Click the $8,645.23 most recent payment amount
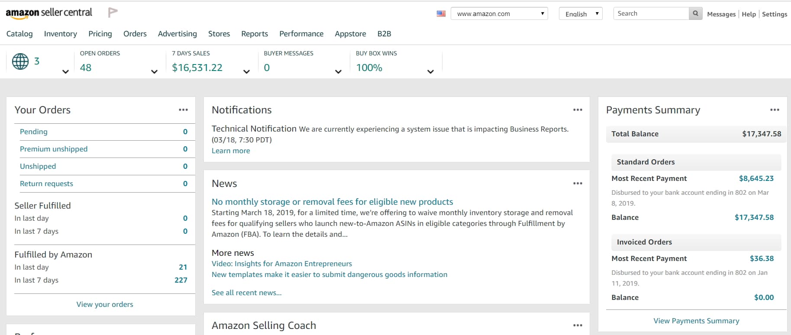Viewport: 791px width, 335px height. tap(756, 178)
